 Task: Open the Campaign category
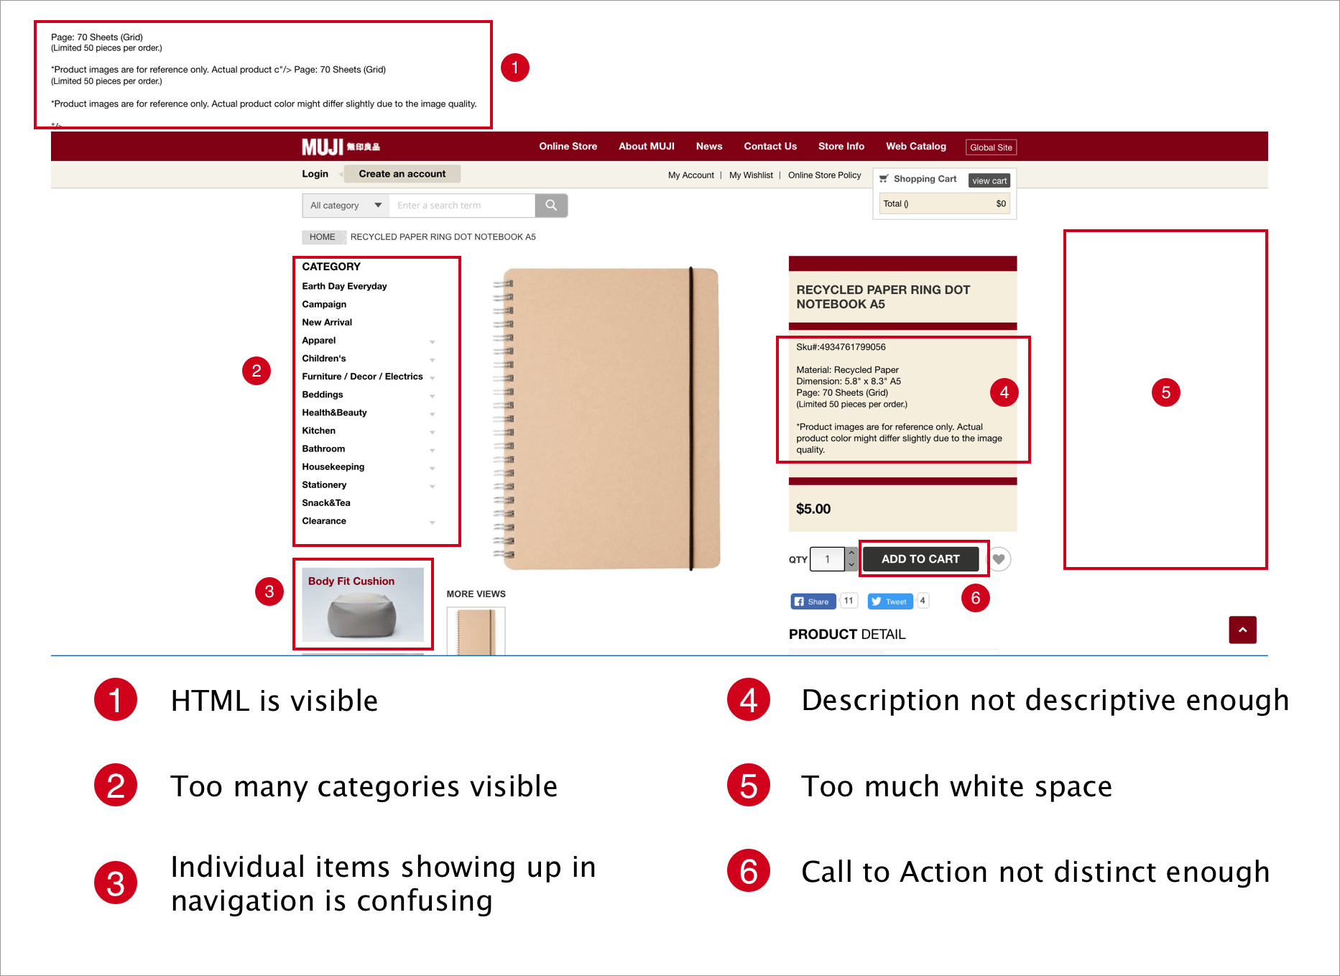[x=324, y=305]
